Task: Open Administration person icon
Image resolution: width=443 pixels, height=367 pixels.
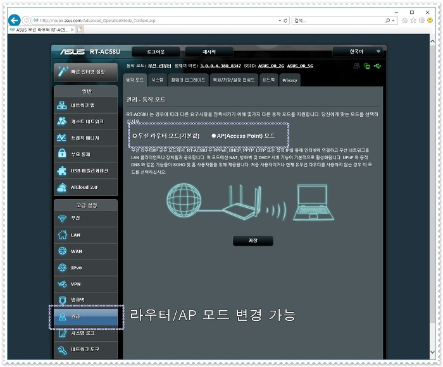Action: pos(62,316)
